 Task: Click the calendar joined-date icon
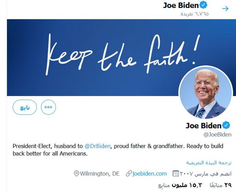coord(176,174)
